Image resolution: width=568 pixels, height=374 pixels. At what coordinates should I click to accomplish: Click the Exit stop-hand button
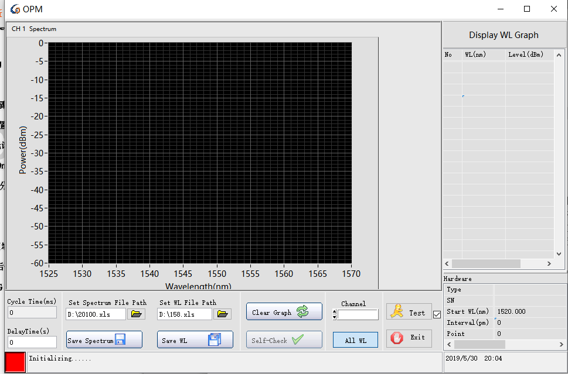click(x=409, y=338)
